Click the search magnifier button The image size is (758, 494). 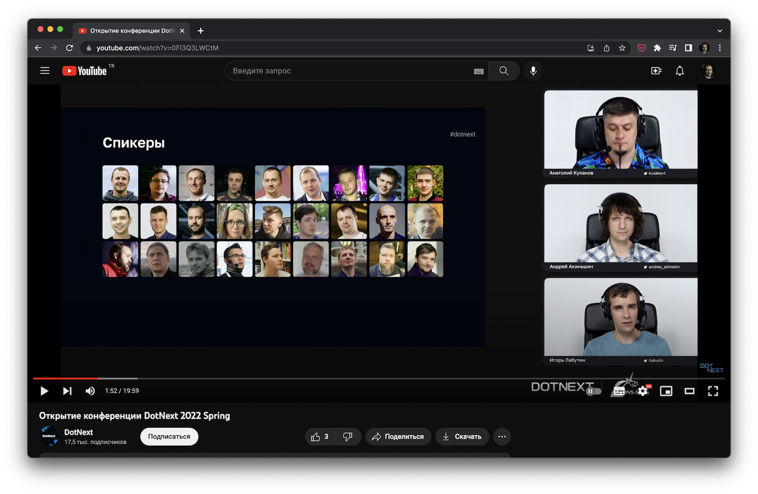[x=504, y=71]
